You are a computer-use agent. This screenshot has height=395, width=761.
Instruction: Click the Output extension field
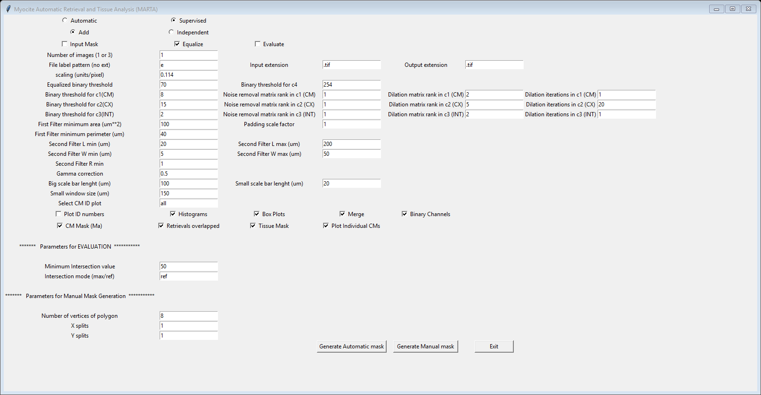point(494,65)
